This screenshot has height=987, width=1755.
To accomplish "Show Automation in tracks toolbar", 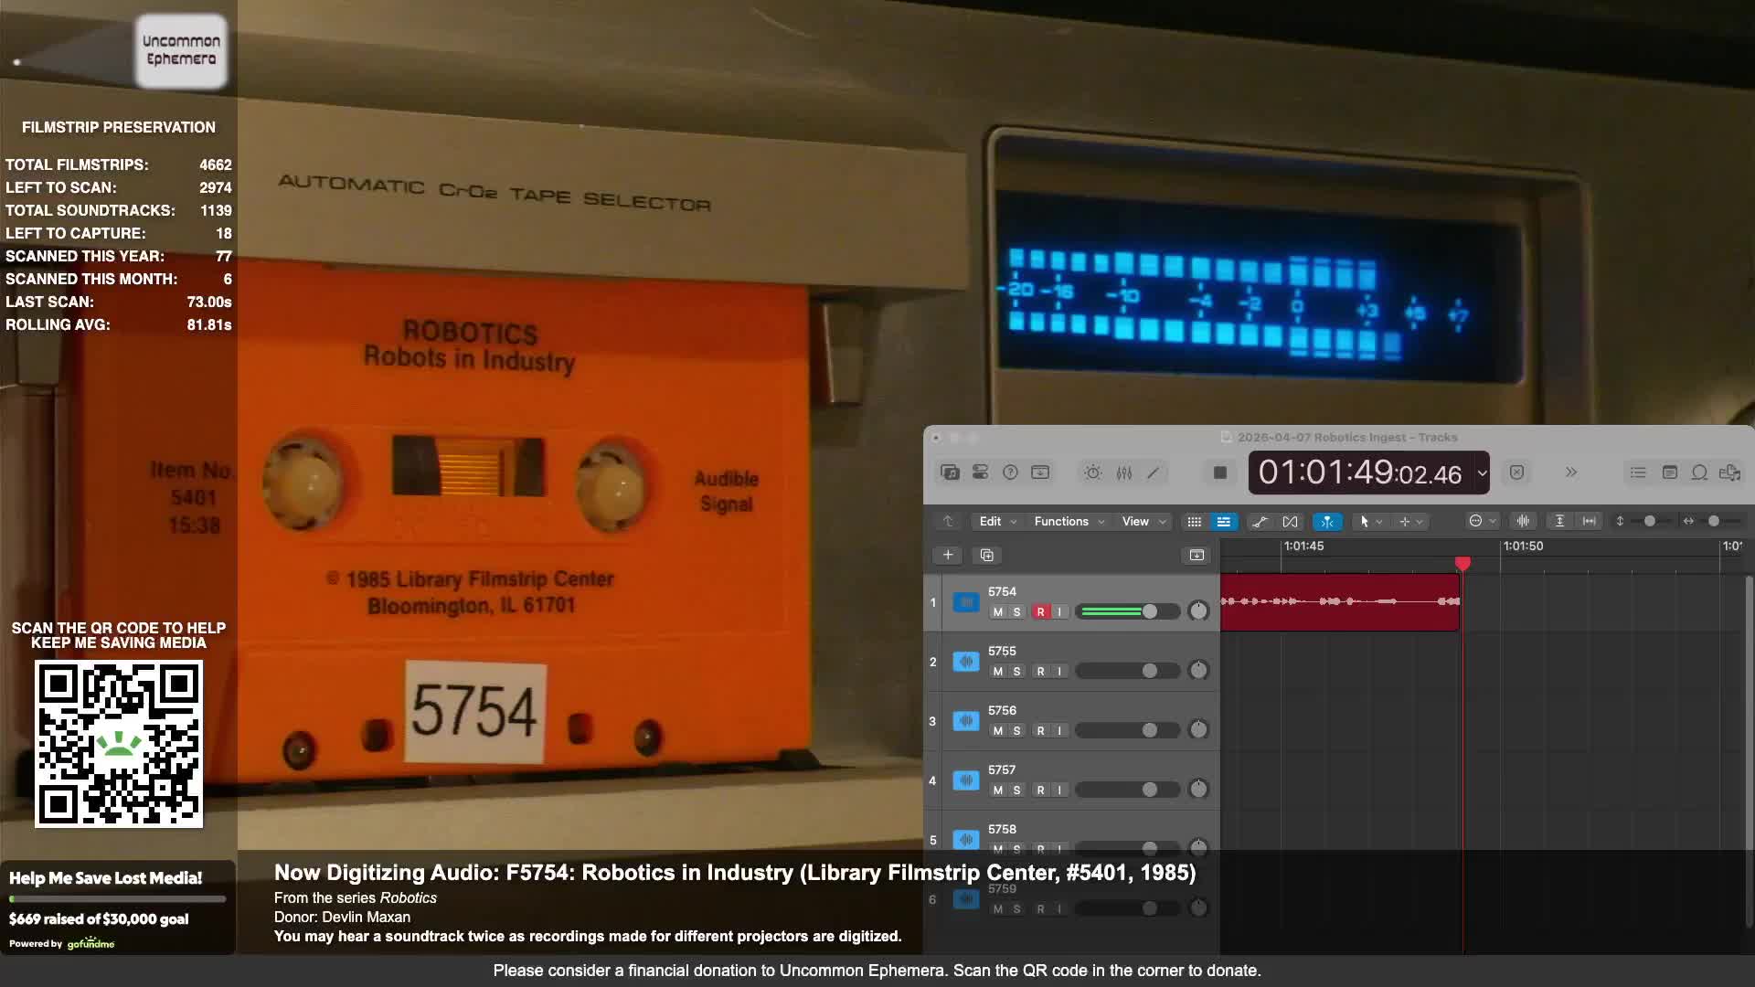I will point(1260,521).
